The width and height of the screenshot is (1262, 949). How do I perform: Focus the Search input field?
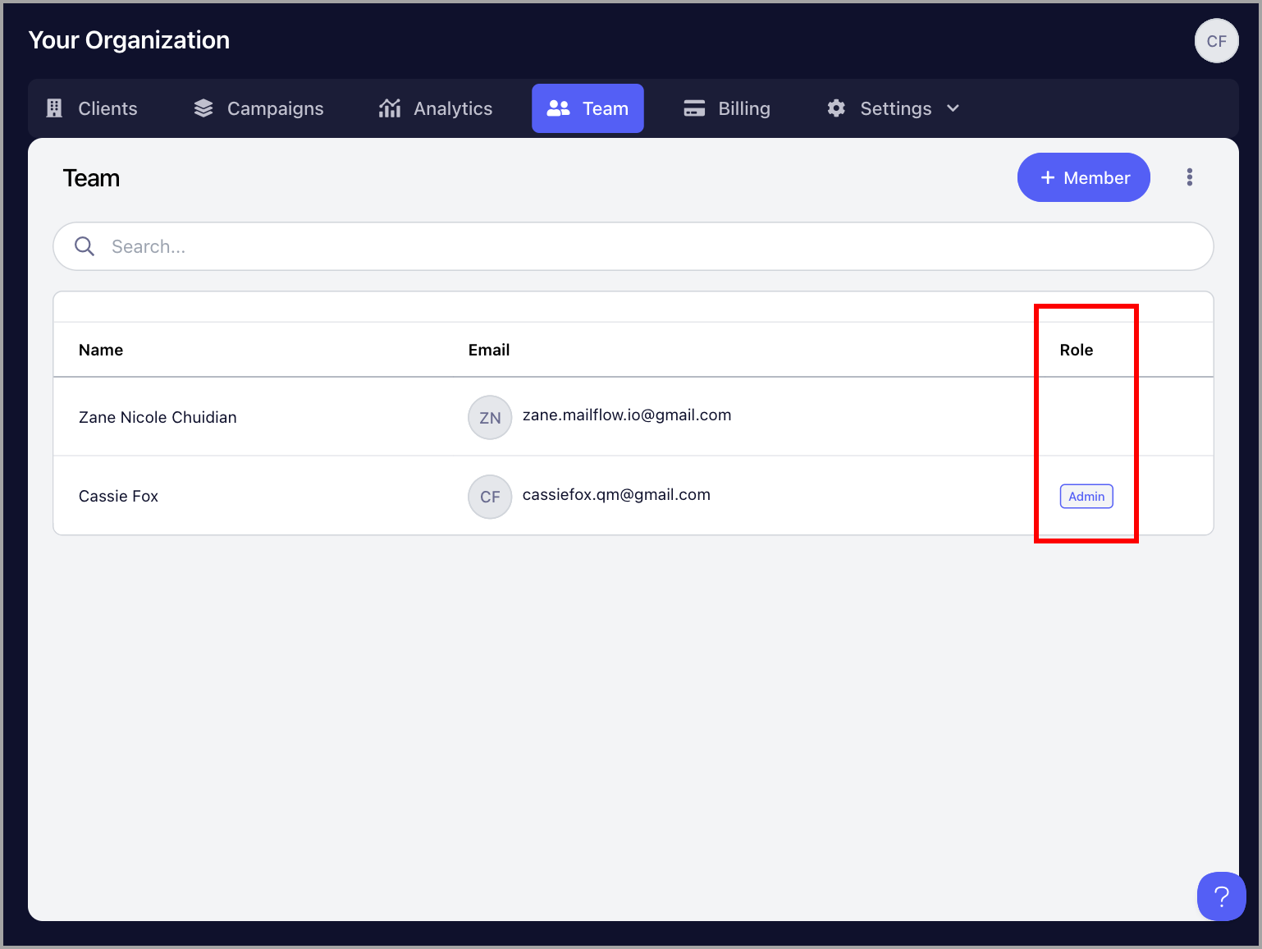click(633, 246)
